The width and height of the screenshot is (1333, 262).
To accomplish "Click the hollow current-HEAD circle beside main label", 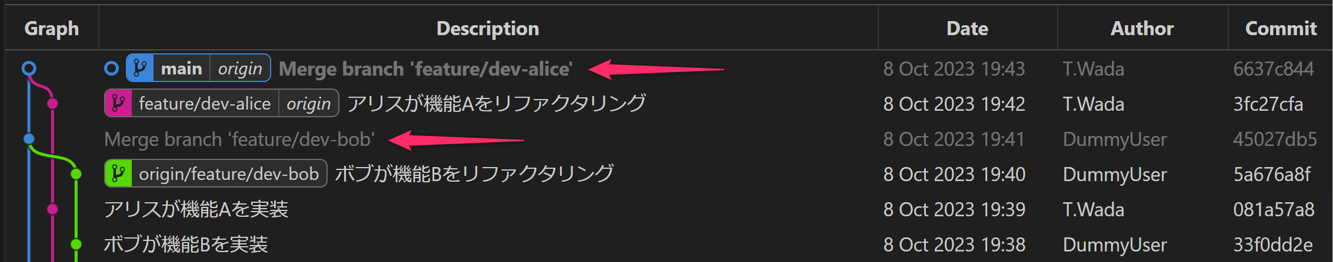I will coord(111,69).
